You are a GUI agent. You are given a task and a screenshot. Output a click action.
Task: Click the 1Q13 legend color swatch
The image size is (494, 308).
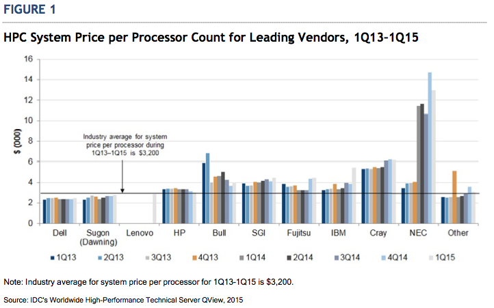pyautogui.click(x=53, y=258)
